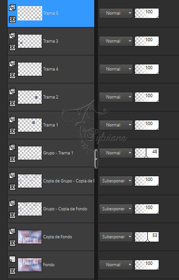Select the Trama 2 layer name

pyautogui.click(x=51, y=97)
